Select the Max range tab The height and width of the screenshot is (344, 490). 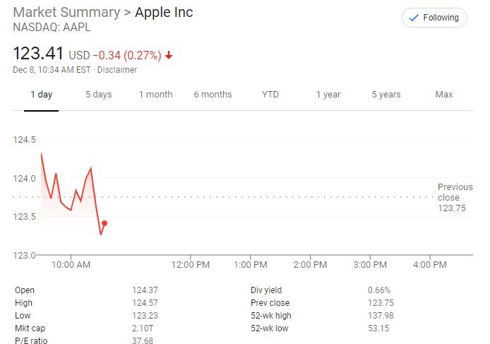[443, 95]
